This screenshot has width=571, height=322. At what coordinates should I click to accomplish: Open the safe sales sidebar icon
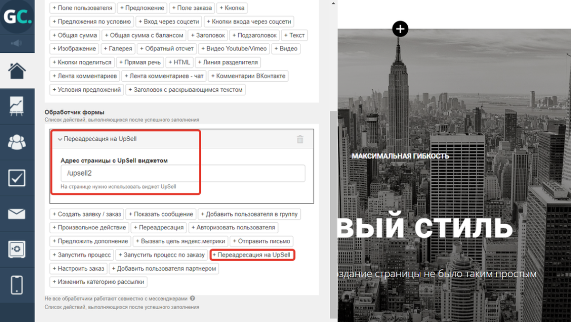(17, 249)
